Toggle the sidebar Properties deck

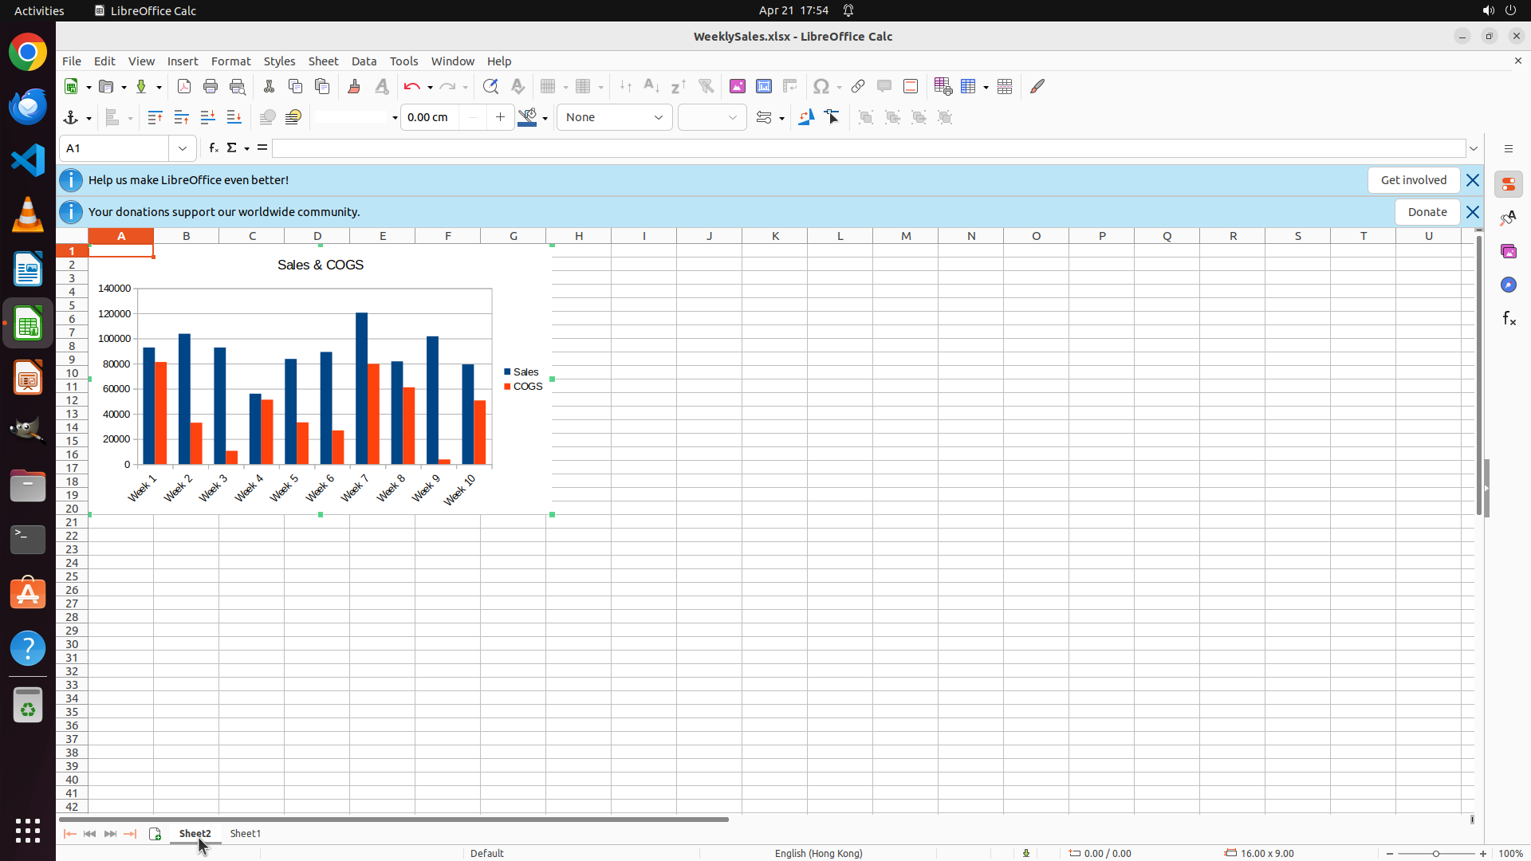[x=1508, y=184]
